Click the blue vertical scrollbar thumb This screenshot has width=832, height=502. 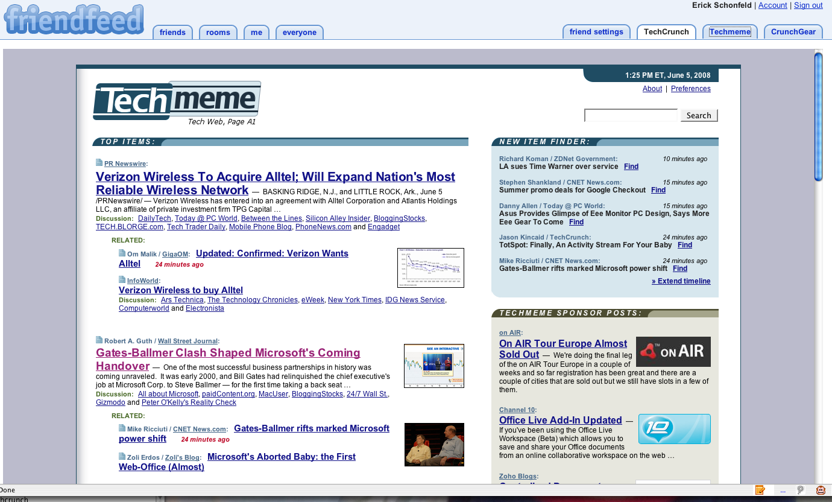[x=818, y=116]
